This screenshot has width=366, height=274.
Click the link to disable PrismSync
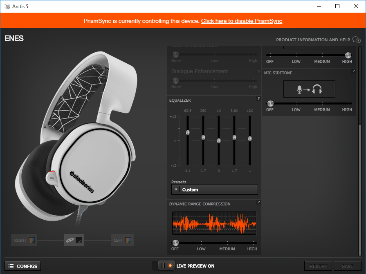point(242,21)
